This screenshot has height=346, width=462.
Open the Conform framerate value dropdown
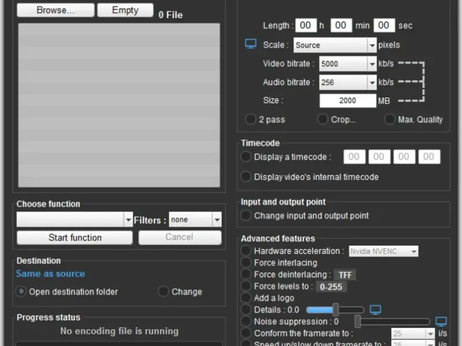413,334
